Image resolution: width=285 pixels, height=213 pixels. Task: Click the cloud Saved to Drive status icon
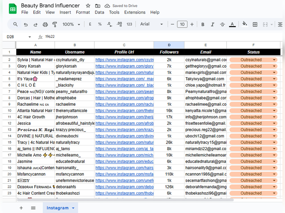(x=107, y=6)
